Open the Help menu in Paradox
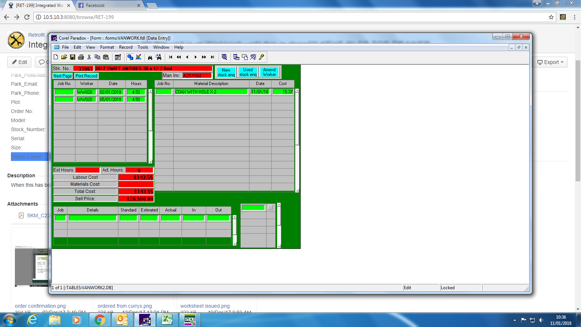 click(x=179, y=47)
